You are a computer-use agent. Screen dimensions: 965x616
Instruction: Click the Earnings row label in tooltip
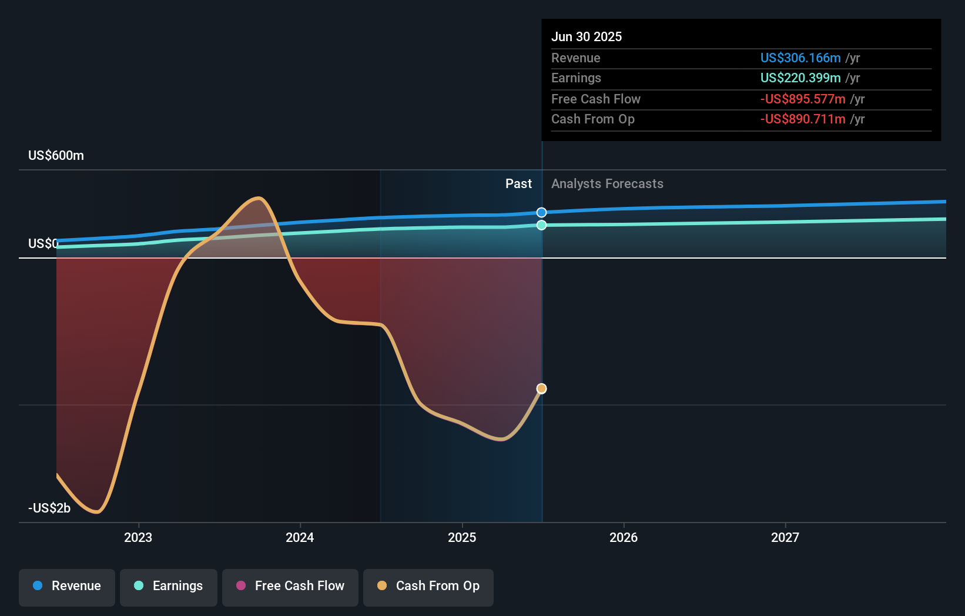pyautogui.click(x=576, y=78)
